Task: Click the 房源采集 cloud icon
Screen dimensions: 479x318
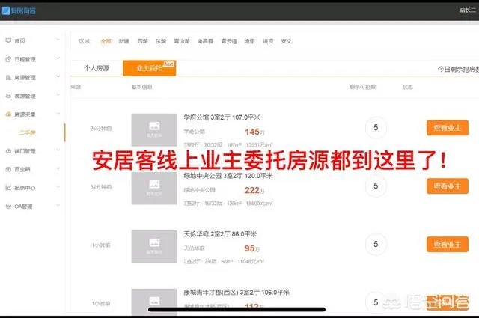Action: tap(8, 114)
